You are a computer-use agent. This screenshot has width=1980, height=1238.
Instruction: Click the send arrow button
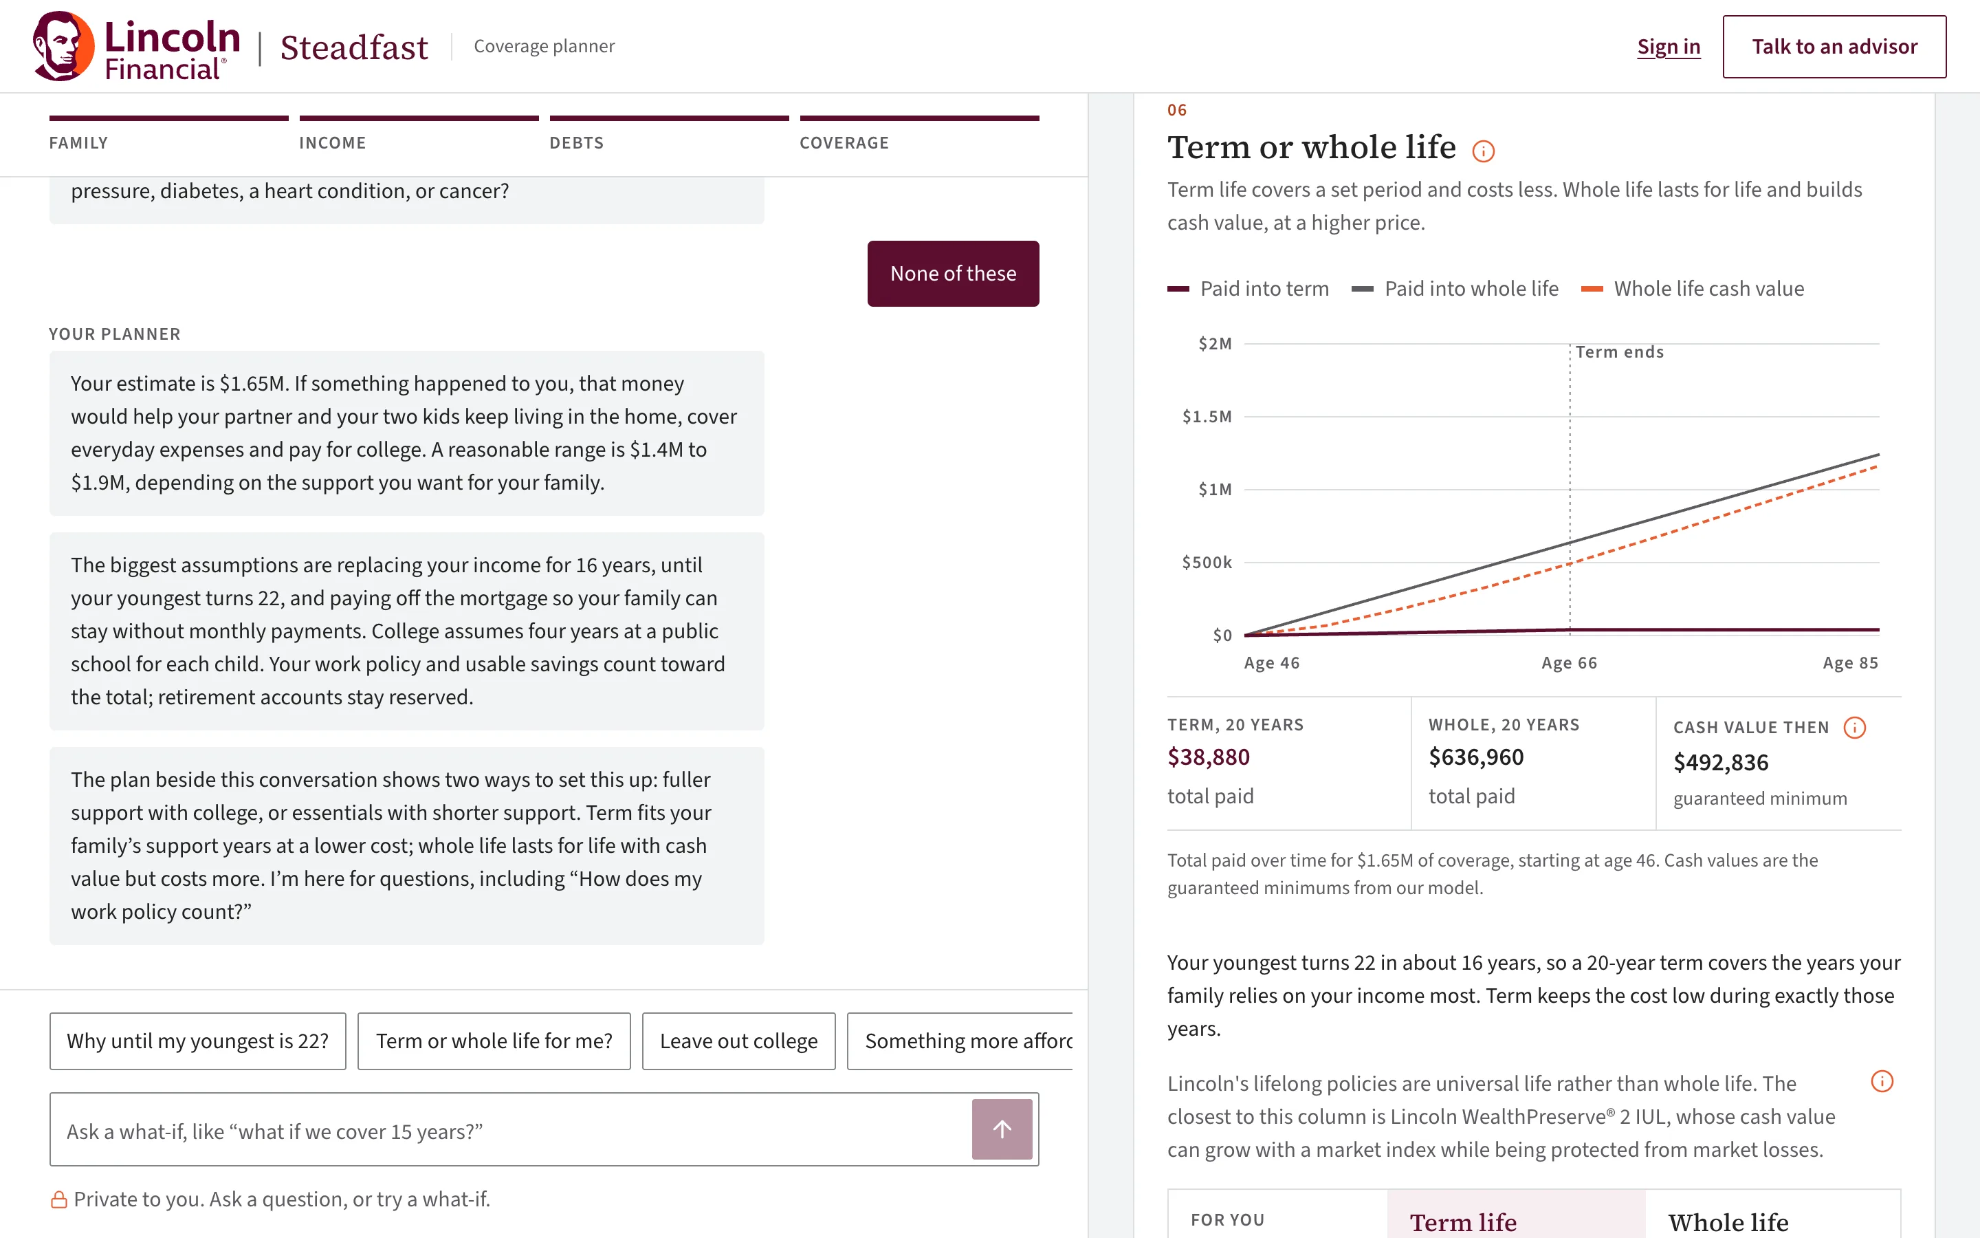click(x=1002, y=1129)
